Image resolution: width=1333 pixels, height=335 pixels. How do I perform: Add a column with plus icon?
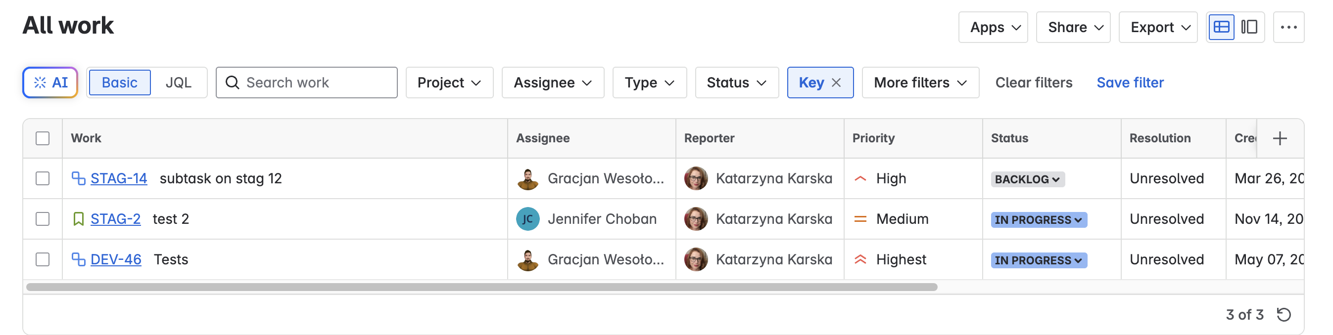click(1280, 138)
